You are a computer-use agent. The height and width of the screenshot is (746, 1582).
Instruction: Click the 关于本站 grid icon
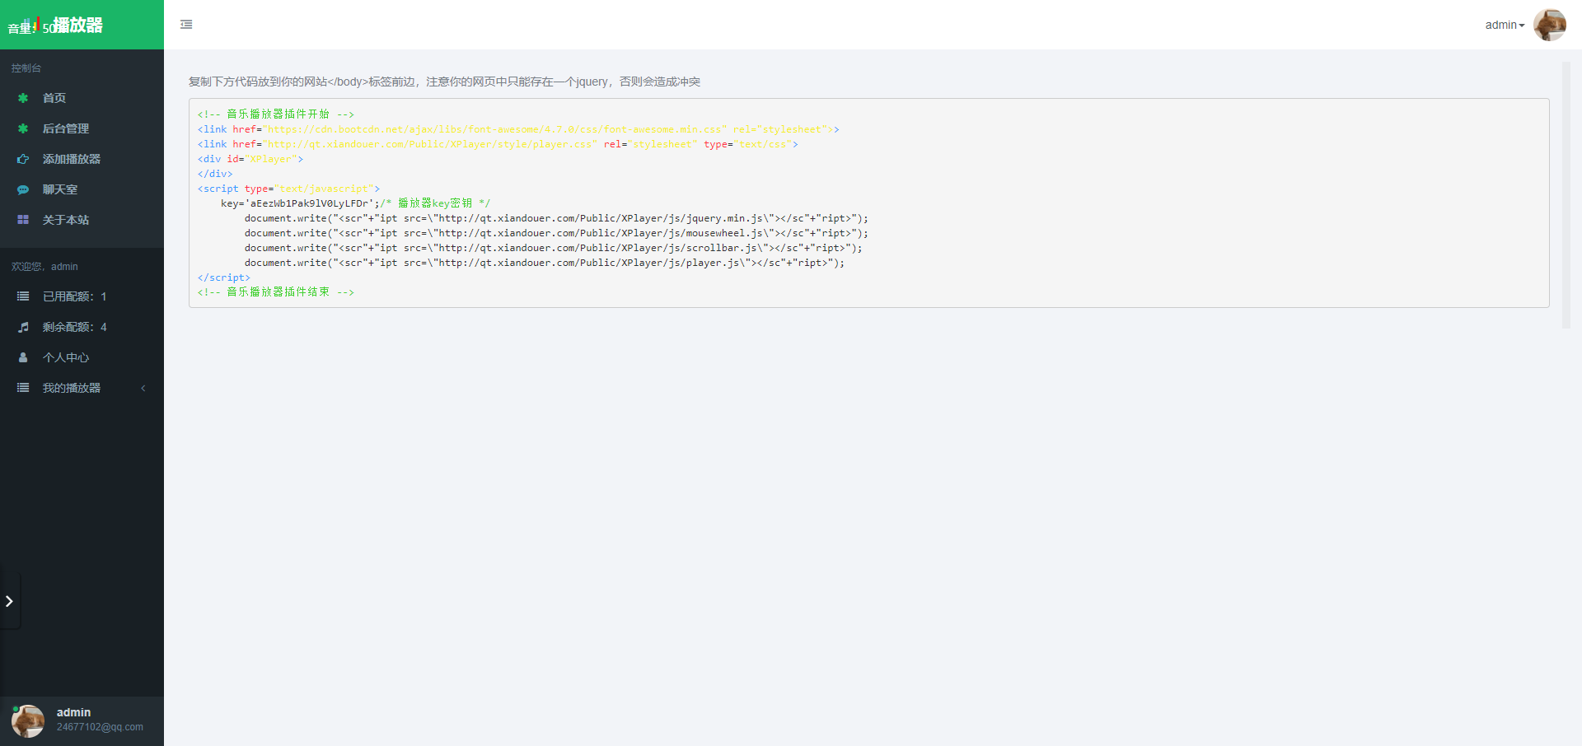tap(23, 220)
